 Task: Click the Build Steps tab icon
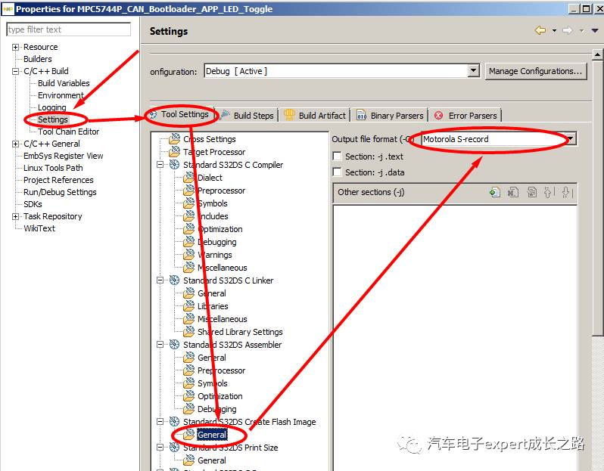click(x=225, y=115)
